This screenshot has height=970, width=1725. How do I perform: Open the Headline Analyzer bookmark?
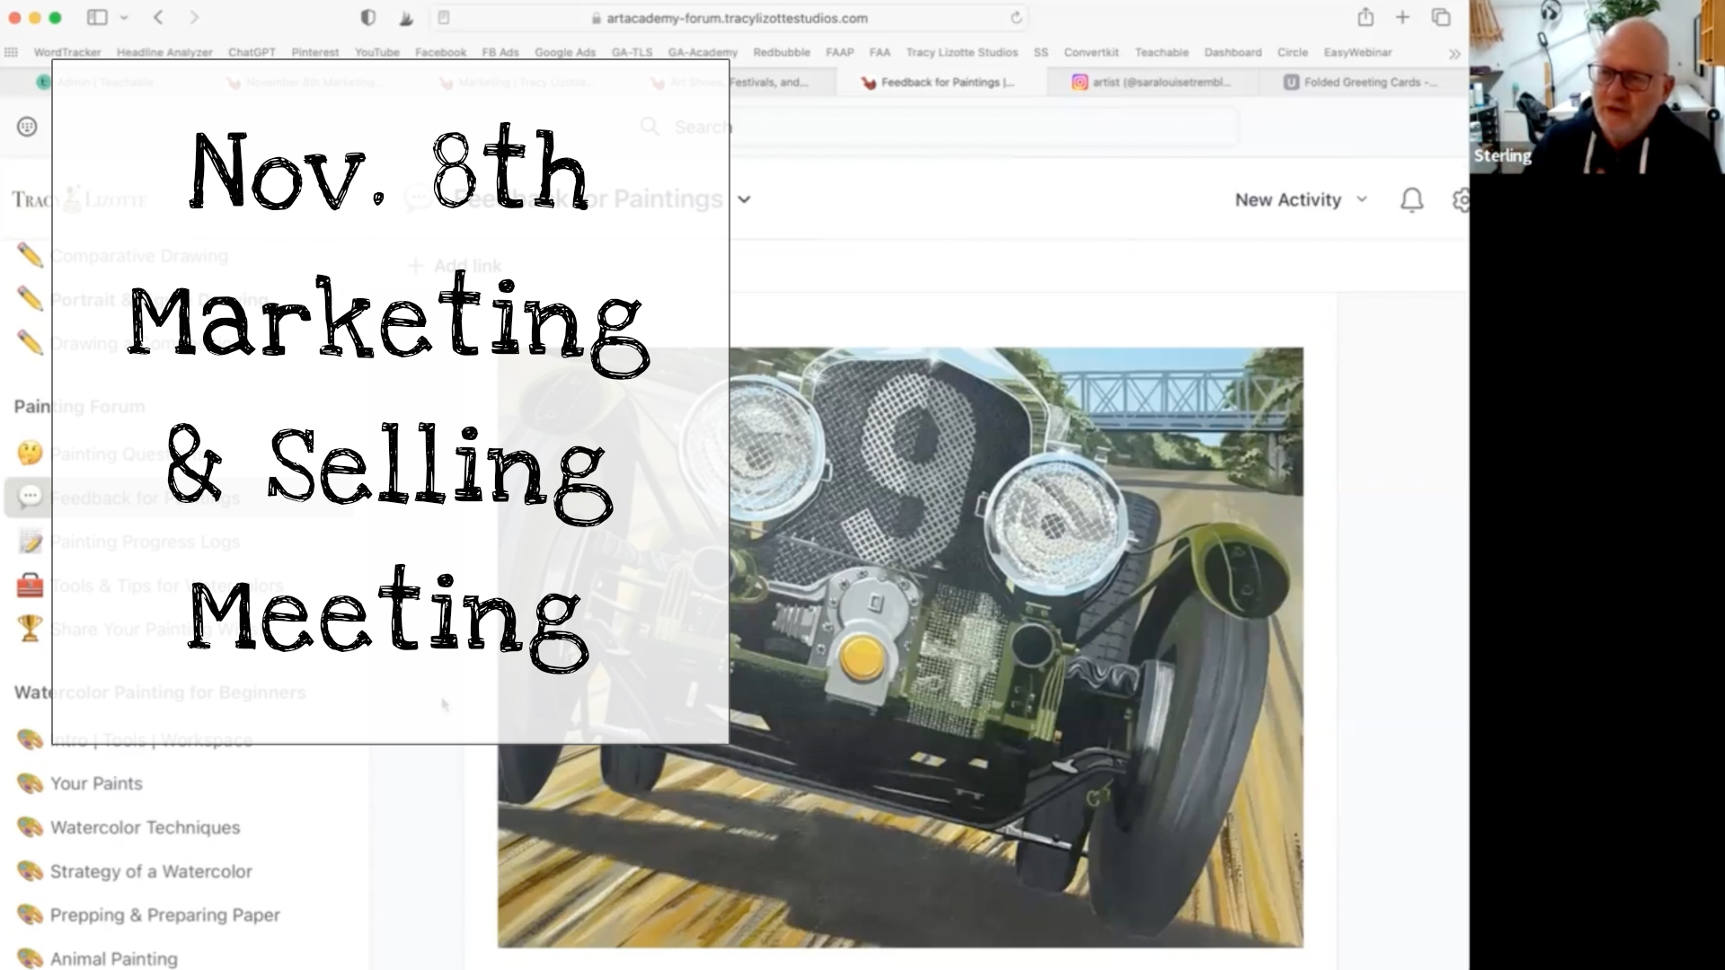coord(164,52)
